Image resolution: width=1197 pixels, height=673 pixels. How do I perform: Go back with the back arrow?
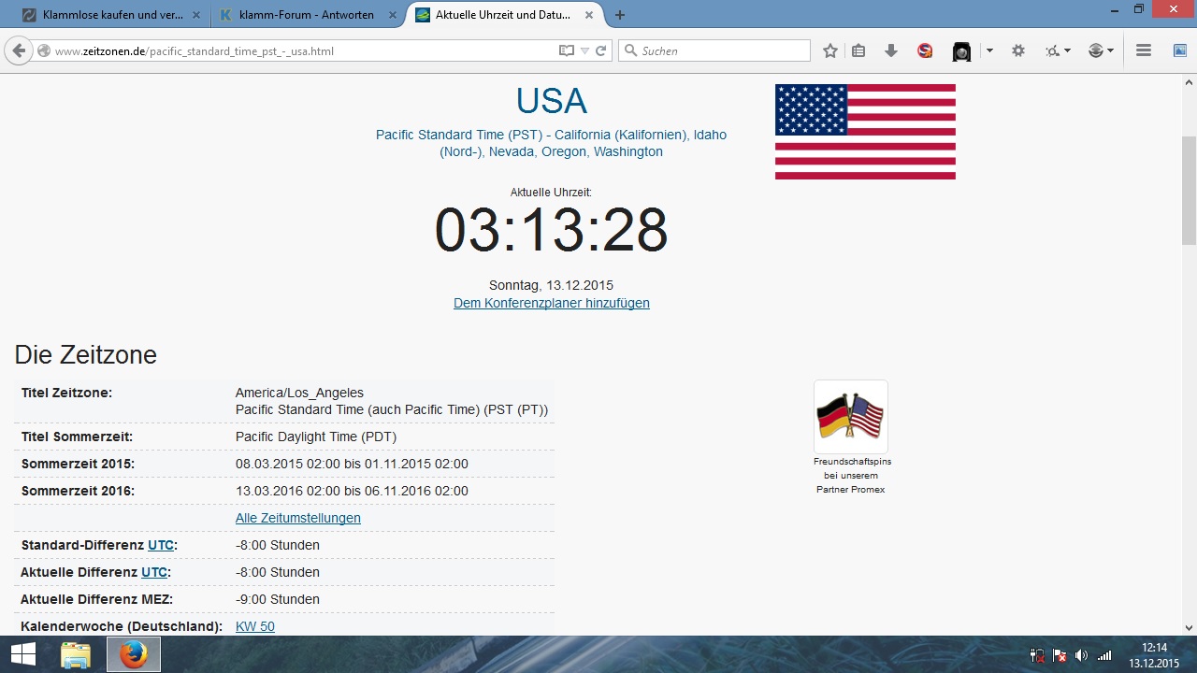(19, 51)
